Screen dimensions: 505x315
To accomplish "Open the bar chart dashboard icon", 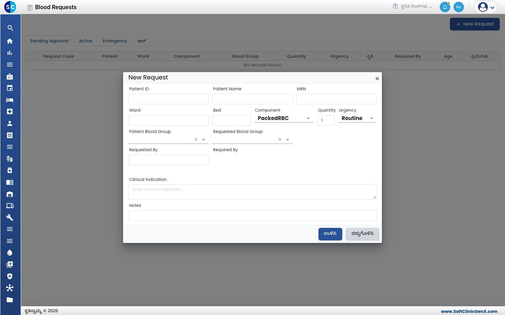I will 10,53.
